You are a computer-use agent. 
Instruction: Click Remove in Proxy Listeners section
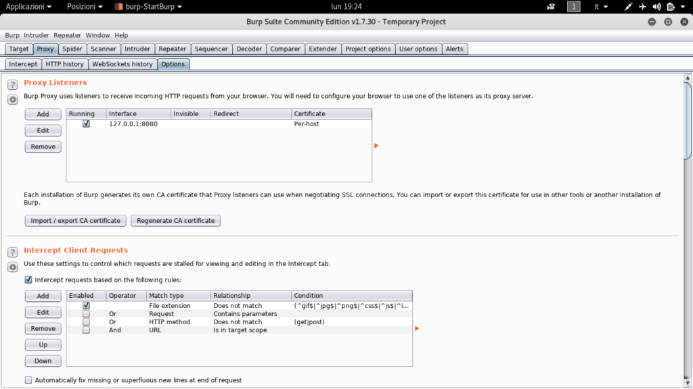click(x=43, y=147)
